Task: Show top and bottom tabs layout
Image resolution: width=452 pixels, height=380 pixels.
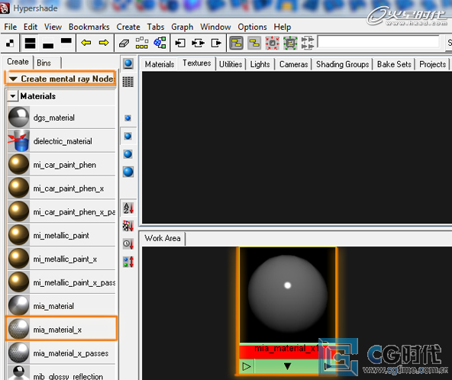Action: point(30,43)
